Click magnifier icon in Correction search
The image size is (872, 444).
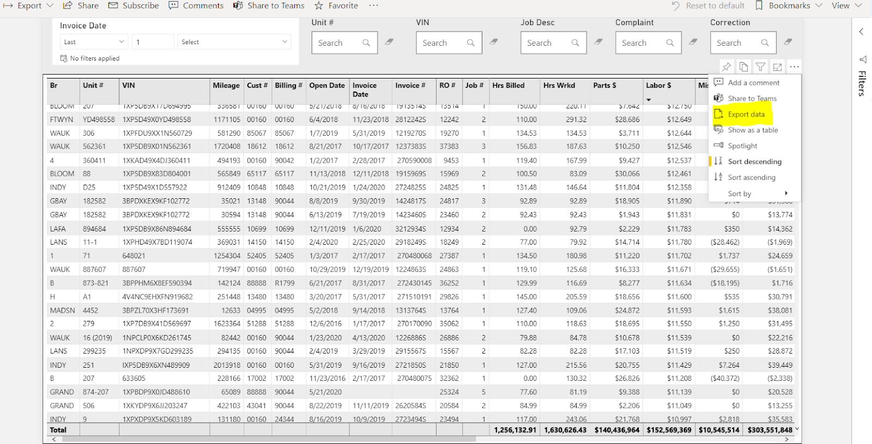point(765,42)
